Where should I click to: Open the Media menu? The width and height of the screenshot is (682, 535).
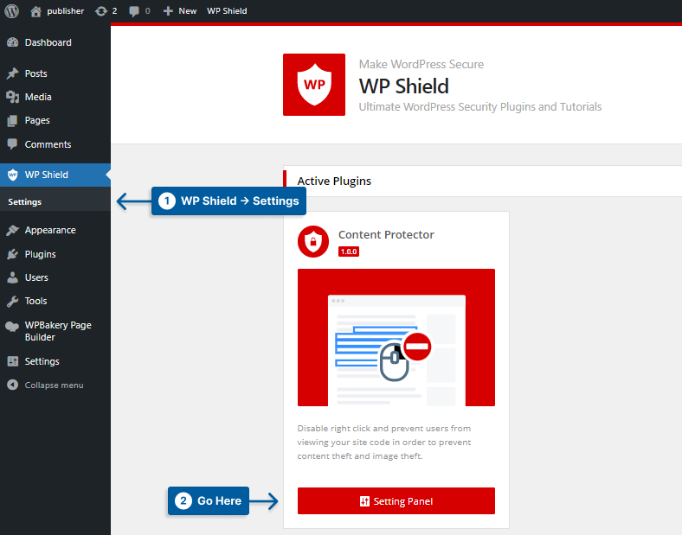(x=55, y=97)
